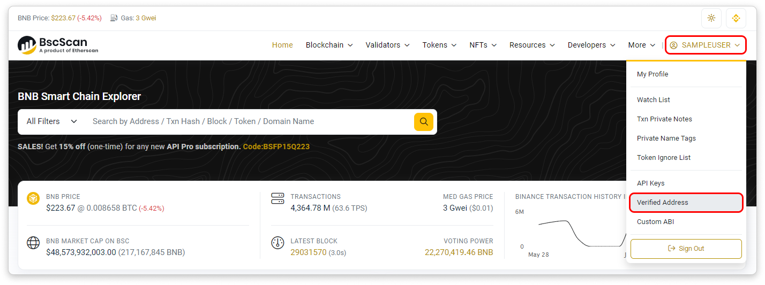Click the 3 Gwei gas link
The height and width of the screenshot is (285, 765).
coord(146,18)
